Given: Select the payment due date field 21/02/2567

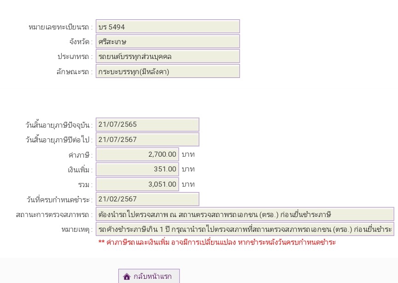Looking at the screenshot, I should click(x=147, y=199).
